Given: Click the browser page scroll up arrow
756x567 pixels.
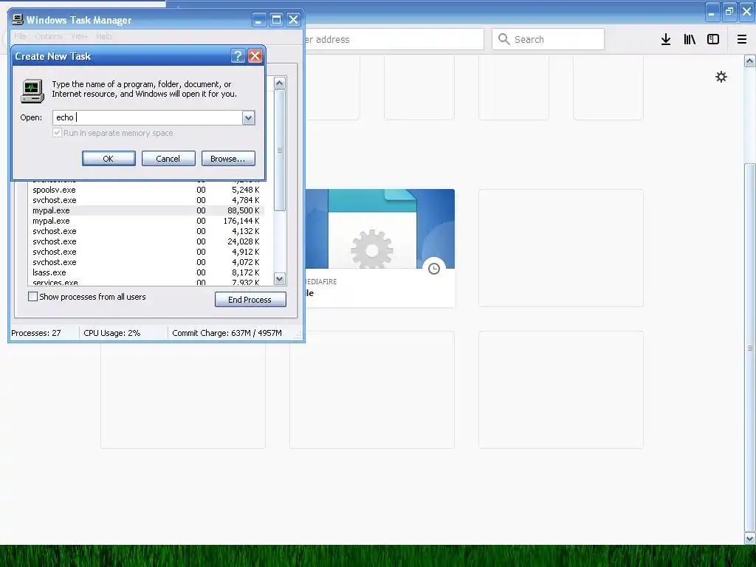Looking at the screenshot, I should click(750, 61).
